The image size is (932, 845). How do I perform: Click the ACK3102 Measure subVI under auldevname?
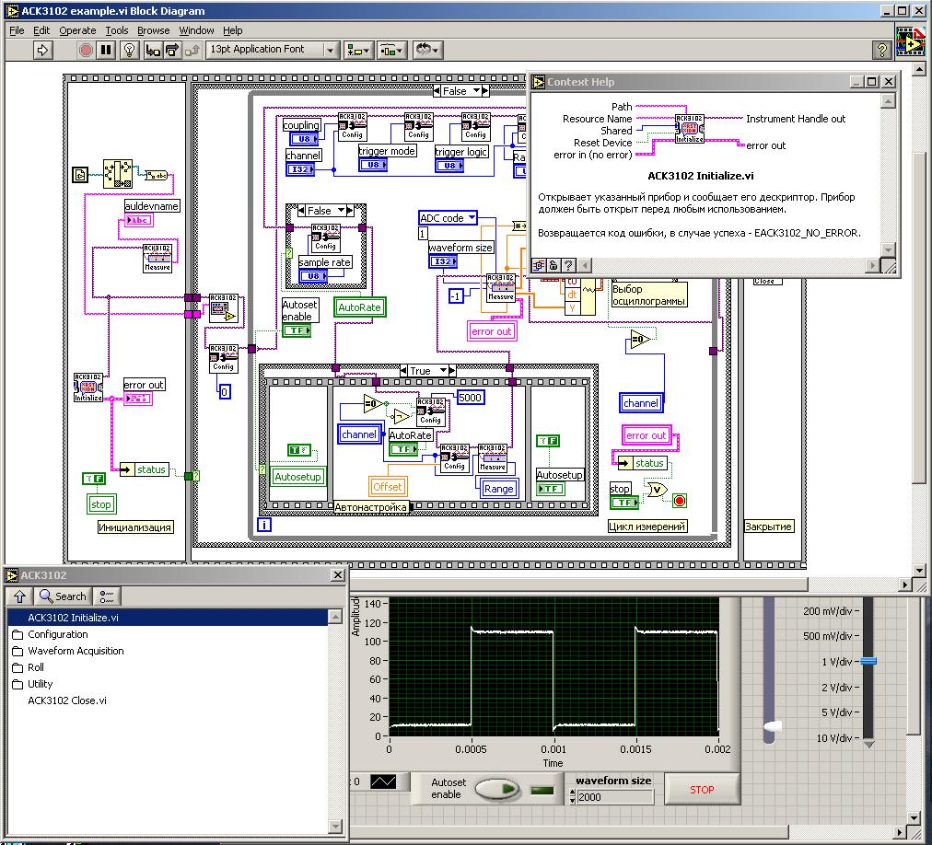tap(157, 258)
